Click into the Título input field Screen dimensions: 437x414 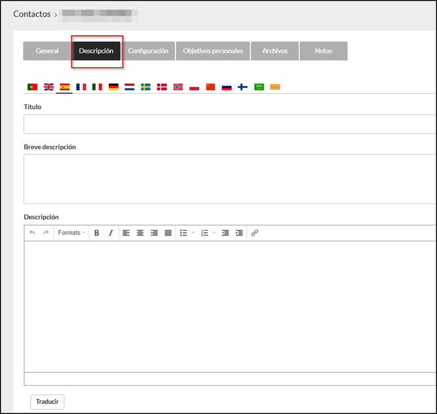point(228,124)
